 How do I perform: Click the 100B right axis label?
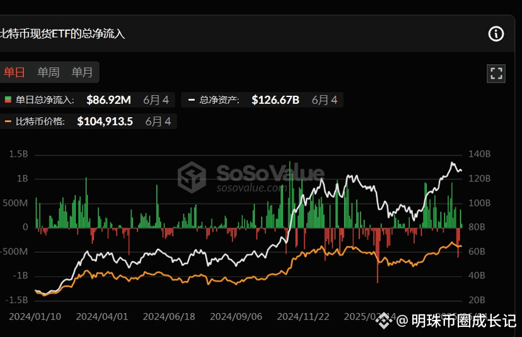[x=479, y=203]
